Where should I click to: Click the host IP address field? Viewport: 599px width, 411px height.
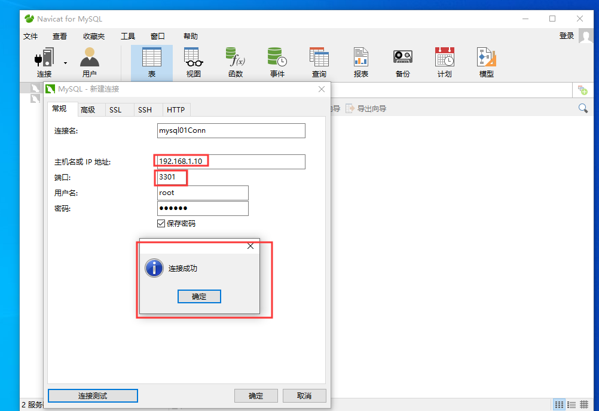231,162
